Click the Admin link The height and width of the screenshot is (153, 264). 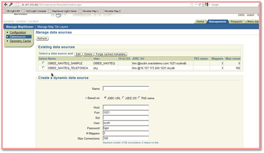(x=241, y=15)
